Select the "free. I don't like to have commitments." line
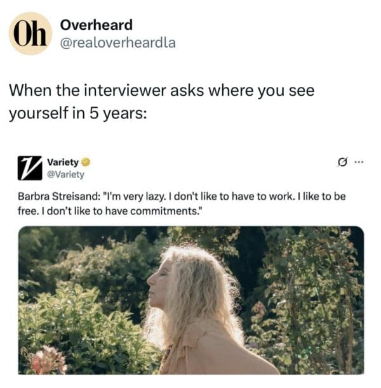This screenshot has height=388, width=381. [110, 211]
